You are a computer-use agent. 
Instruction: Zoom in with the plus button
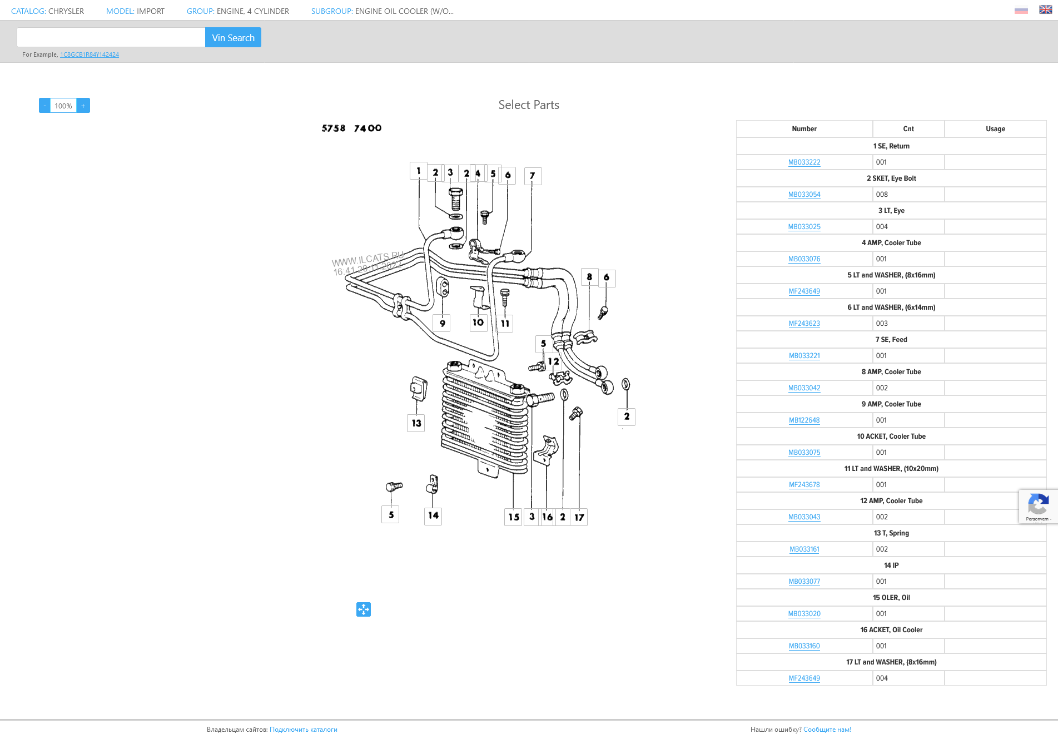click(83, 106)
